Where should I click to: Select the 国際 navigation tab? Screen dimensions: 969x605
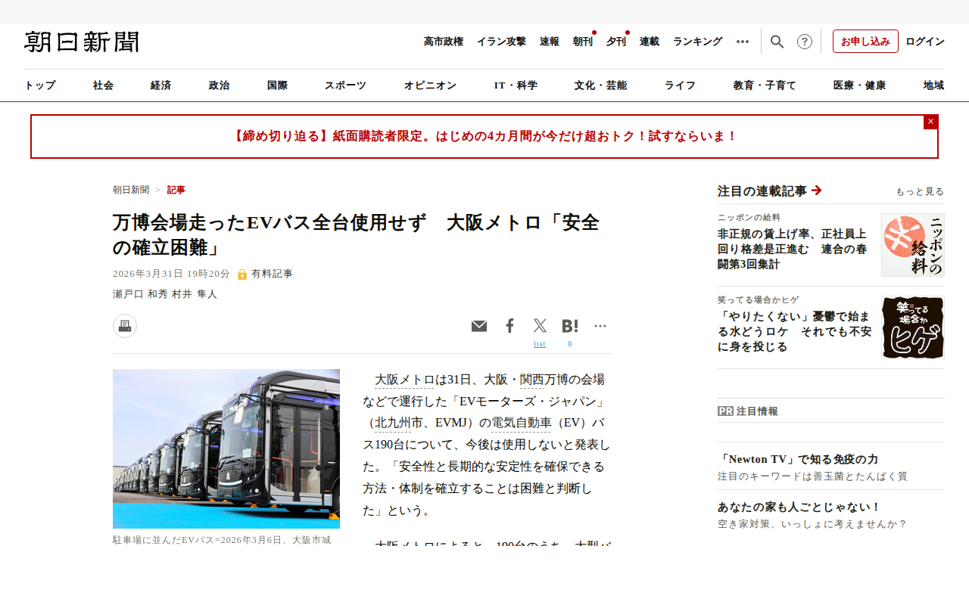pyautogui.click(x=278, y=85)
